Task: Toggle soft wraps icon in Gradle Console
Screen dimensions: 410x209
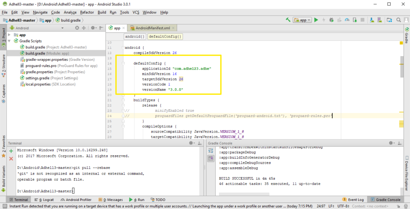Action: 211,151
